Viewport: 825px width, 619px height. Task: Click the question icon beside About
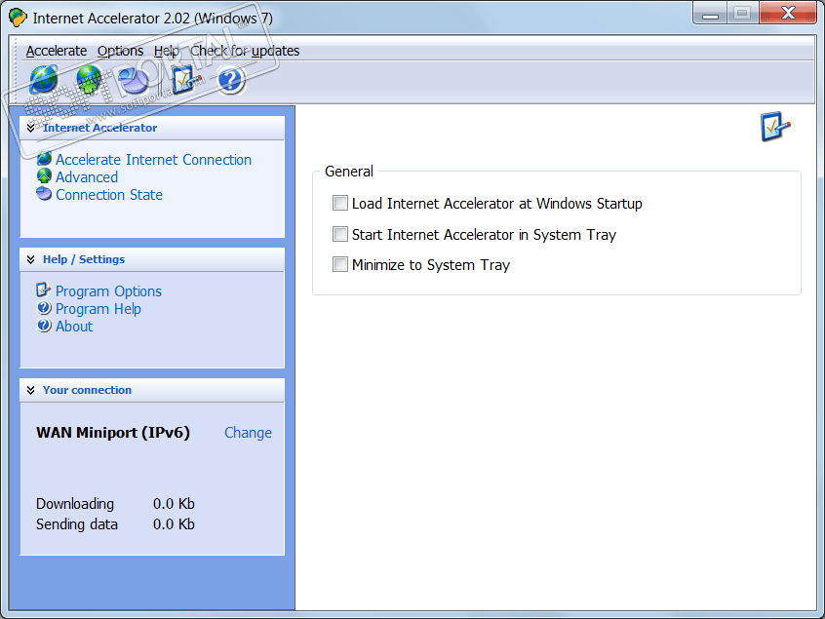pos(44,326)
